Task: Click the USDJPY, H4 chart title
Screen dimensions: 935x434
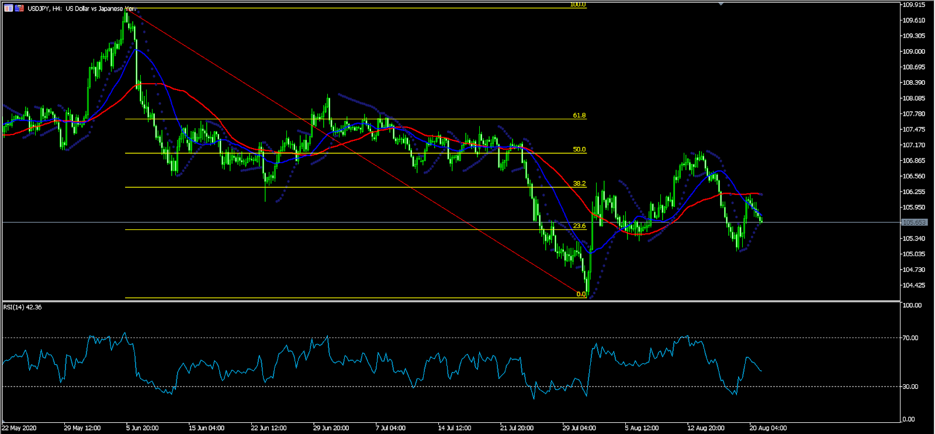Action: (x=82, y=9)
